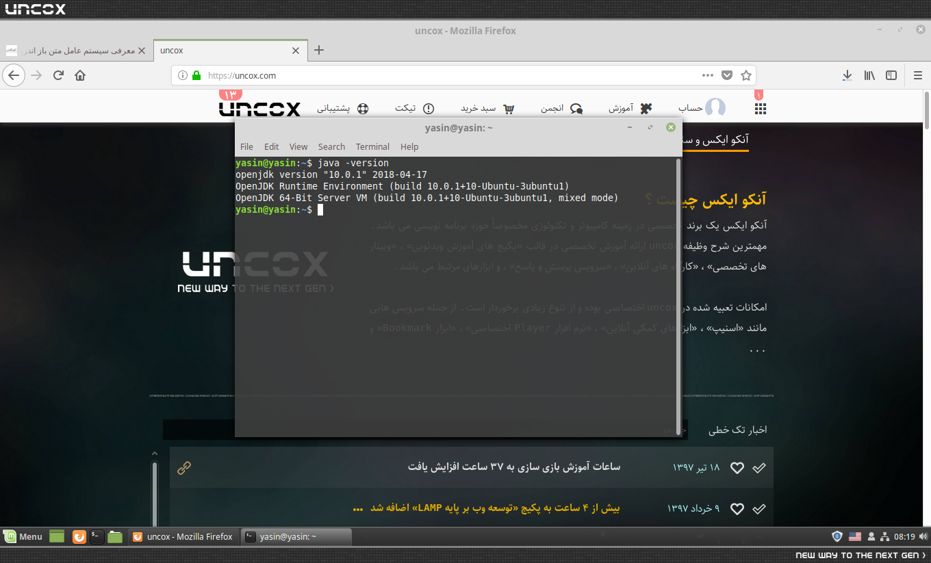Click the green padlock in the address bar

click(x=196, y=75)
